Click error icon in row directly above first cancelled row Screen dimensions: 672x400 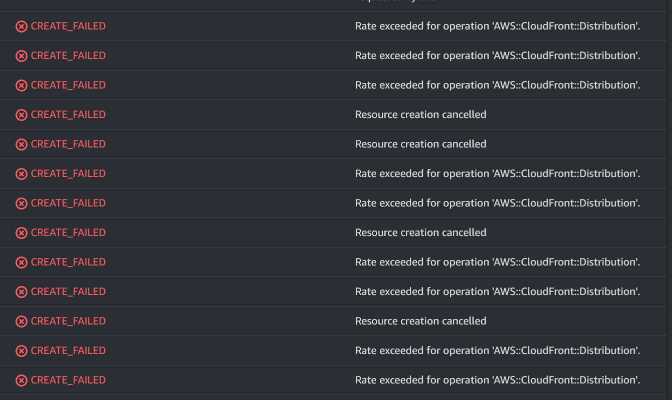pos(22,85)
